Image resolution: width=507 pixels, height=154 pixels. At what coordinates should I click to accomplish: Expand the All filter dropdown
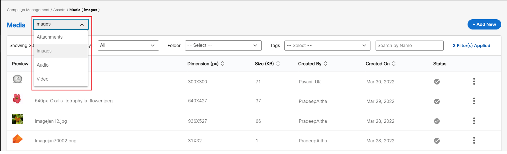point(128,45)
